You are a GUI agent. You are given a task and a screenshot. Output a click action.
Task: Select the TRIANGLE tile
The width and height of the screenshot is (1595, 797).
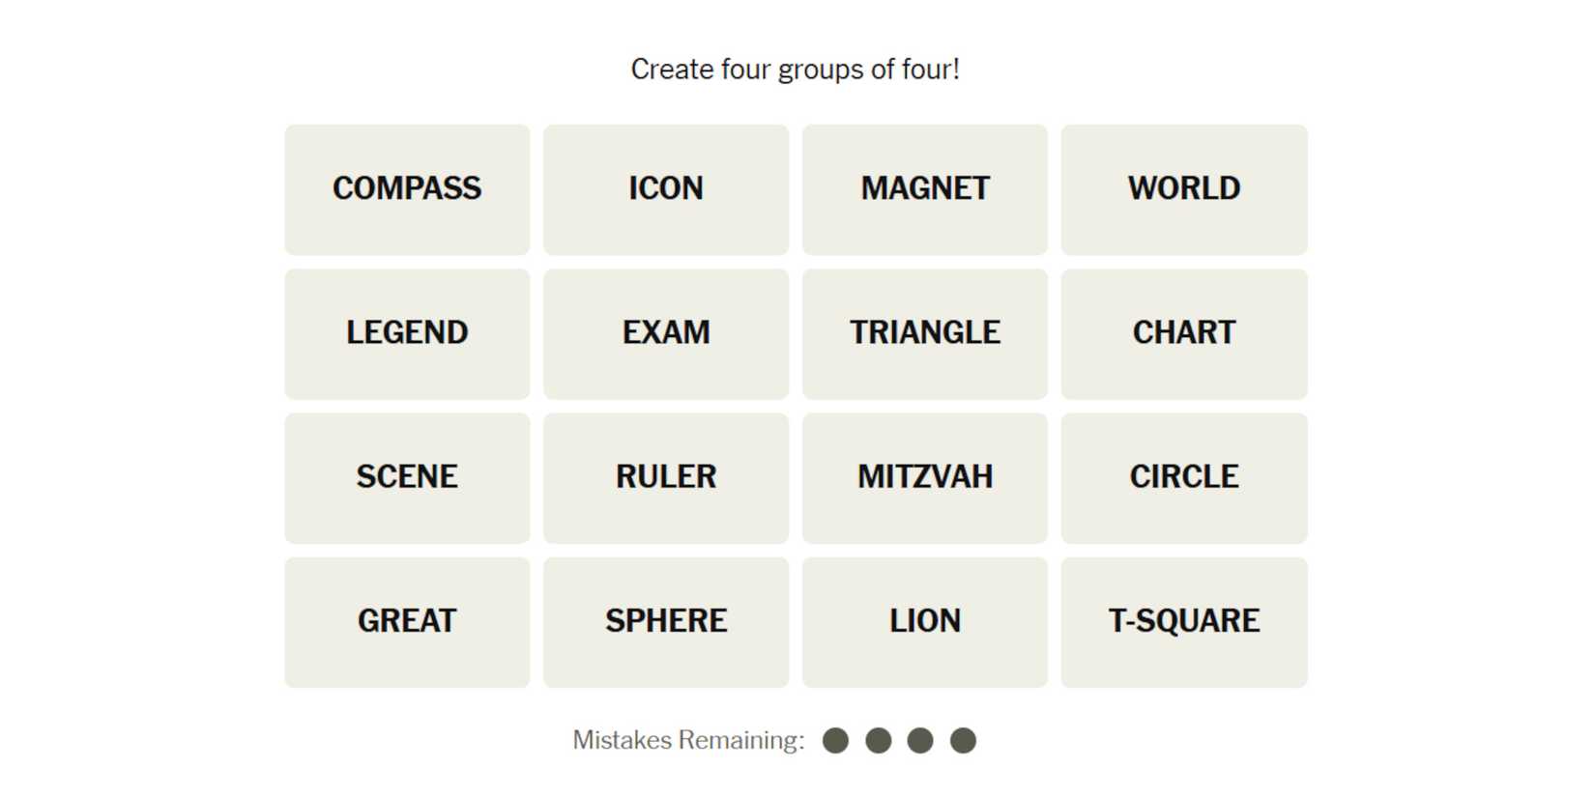pos(925,333)
